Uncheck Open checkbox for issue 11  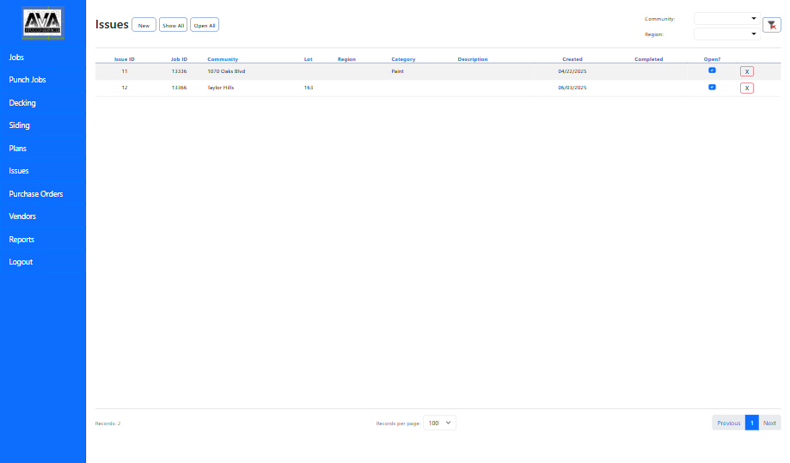tap(712, 70)
